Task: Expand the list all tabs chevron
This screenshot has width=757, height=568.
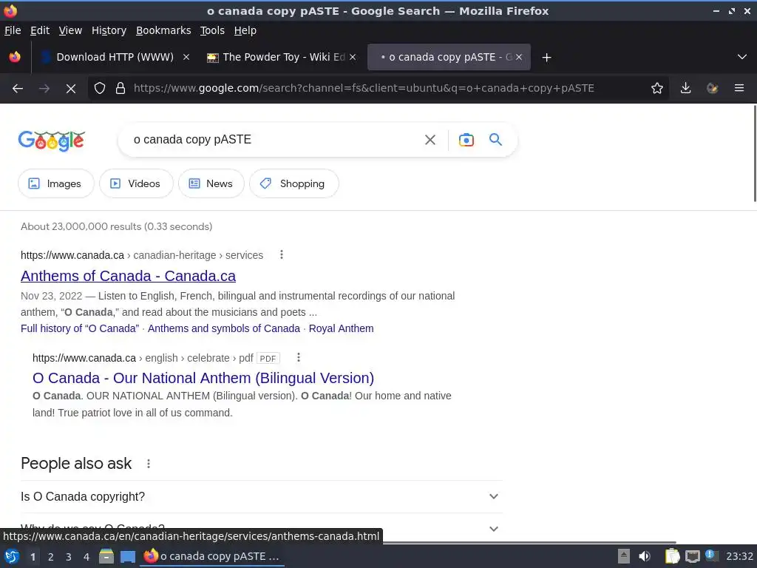Action: click(x=742, y=57)
